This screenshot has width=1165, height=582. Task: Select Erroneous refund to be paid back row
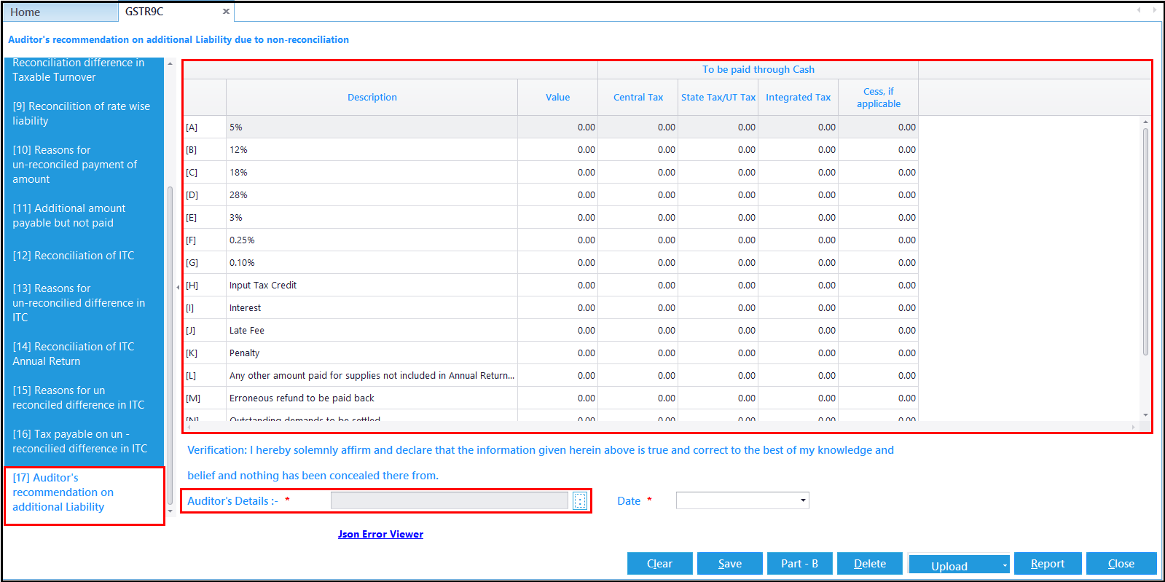[372, 398]
